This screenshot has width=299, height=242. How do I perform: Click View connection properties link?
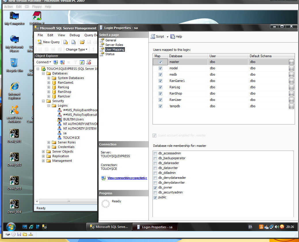point(127,178)
